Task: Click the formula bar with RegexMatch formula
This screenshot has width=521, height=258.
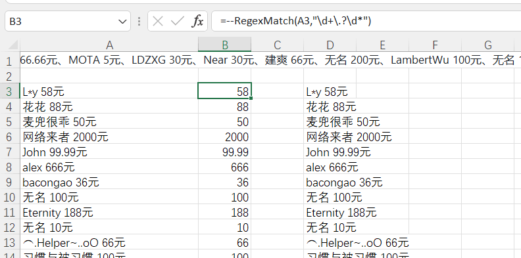Action: [x=366, y=21]
